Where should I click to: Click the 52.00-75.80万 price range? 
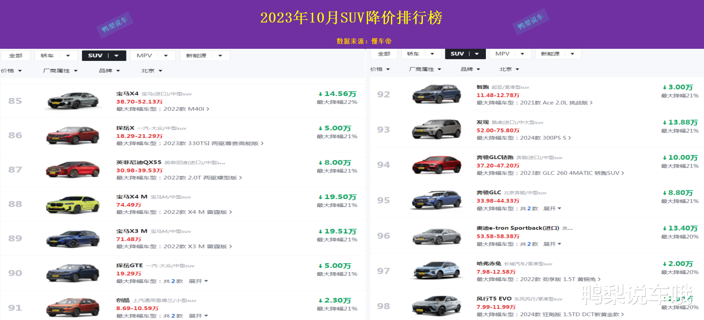click(x=498, y=130)
